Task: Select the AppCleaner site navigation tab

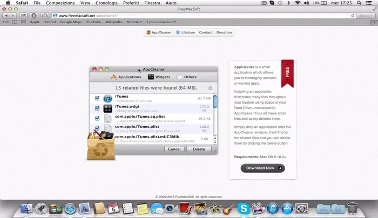Action: (159, 32)
